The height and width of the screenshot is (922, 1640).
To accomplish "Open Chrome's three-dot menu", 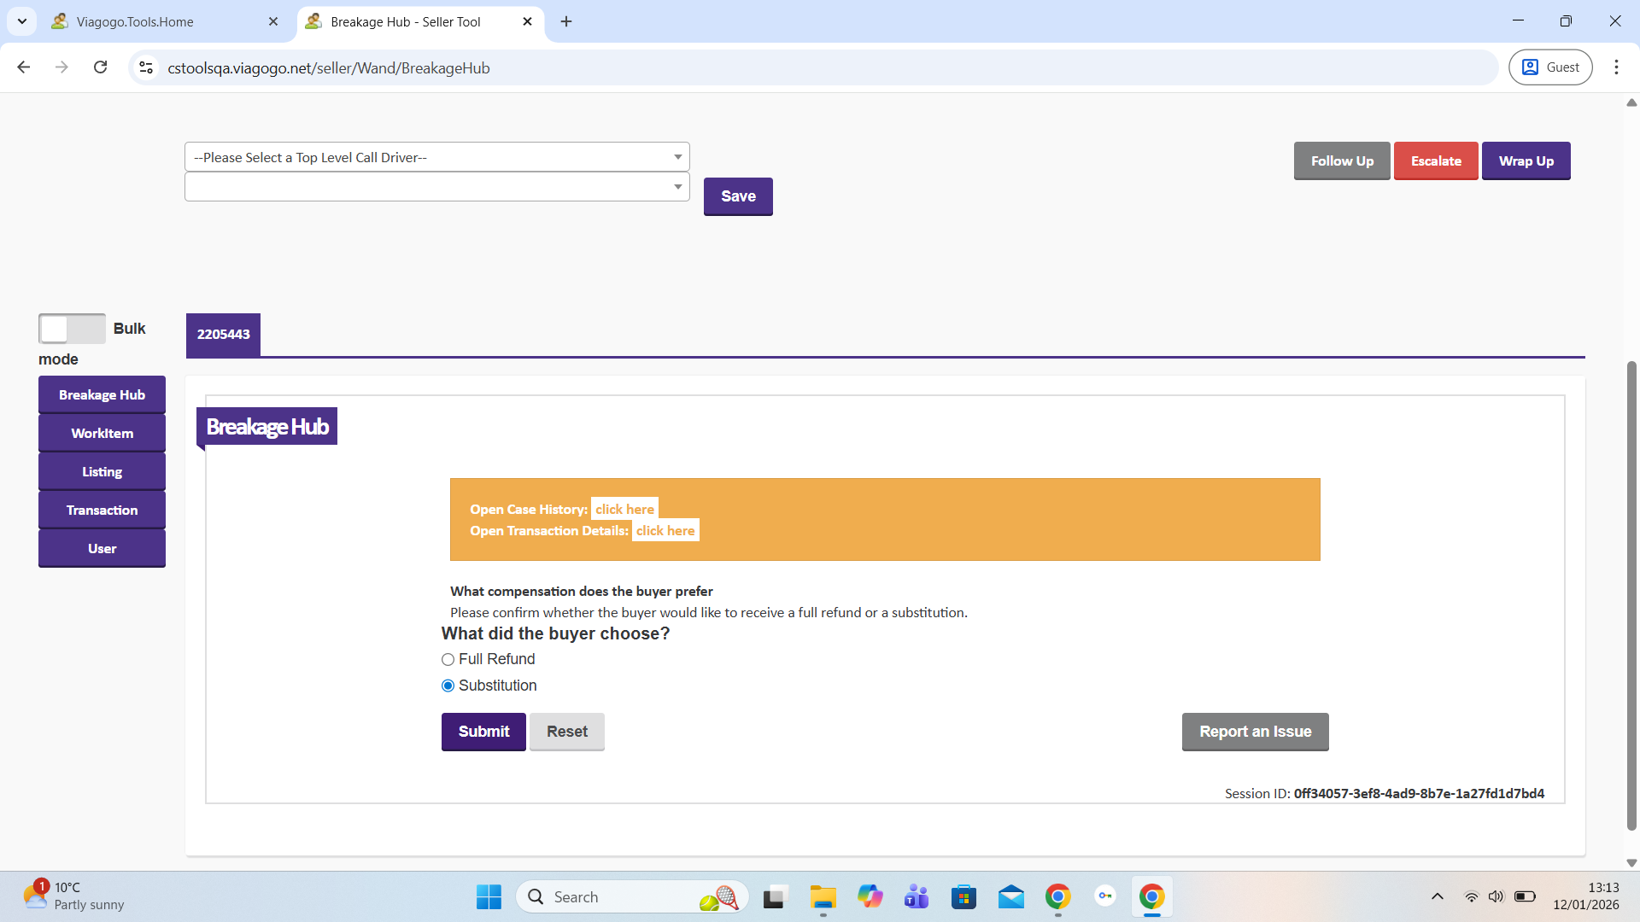I will click(1616, 67).
